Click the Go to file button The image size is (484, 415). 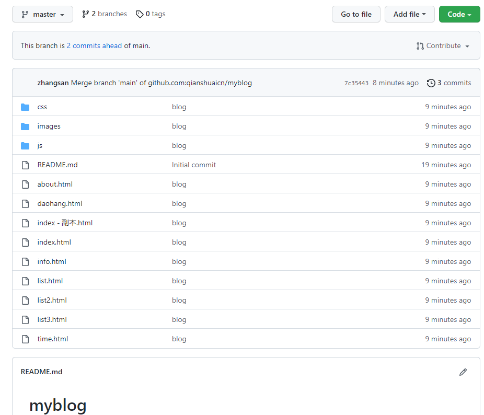click(356, 14)
